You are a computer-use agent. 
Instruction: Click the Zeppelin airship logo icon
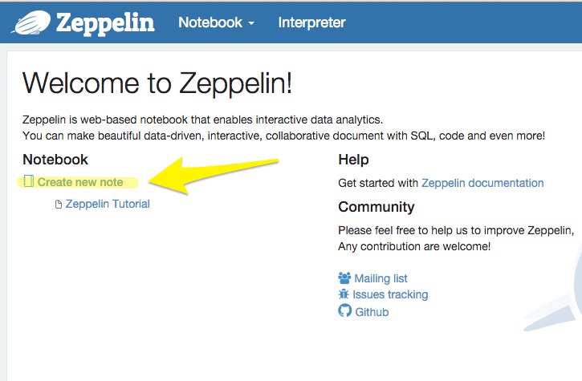(31, 23)
